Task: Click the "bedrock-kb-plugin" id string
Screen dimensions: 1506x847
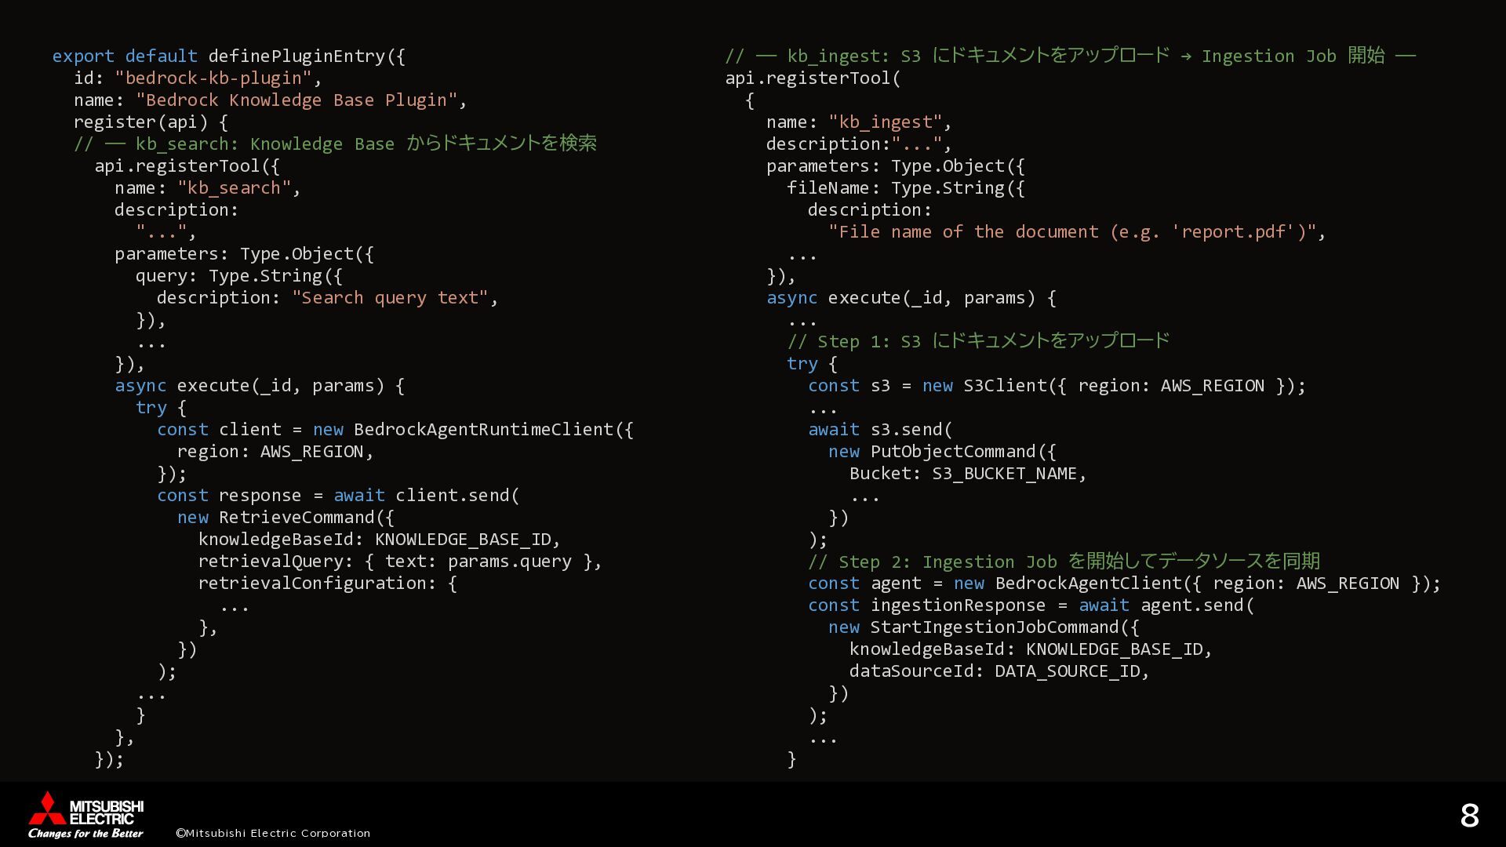Action: pyautogui.click(x=213, y=78)
